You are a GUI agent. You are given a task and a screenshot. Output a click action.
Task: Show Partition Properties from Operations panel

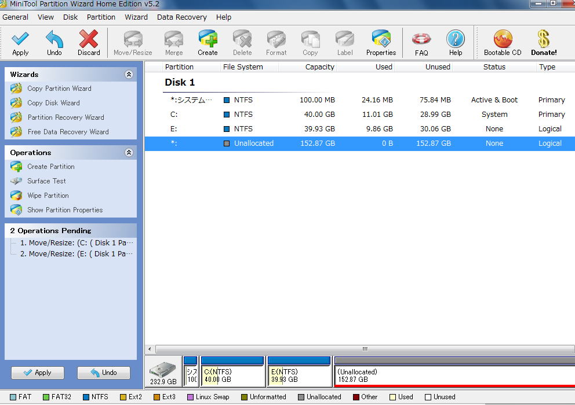click(65, 210)
